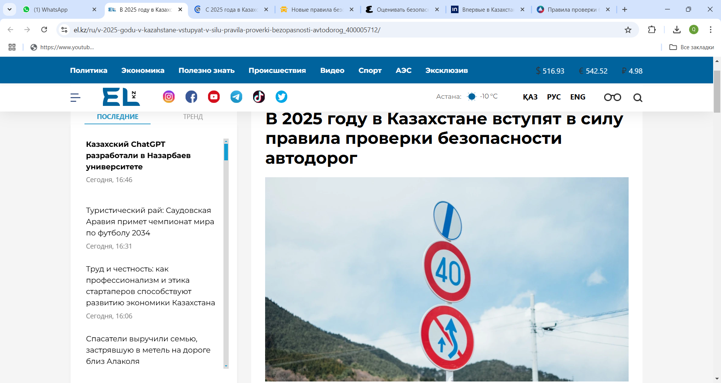
Task: Click the EL.kz logo
Action: [x=121, y=97]
